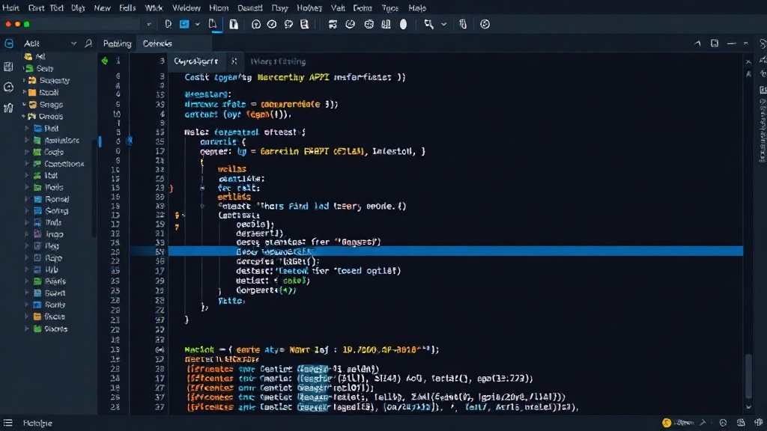Click the blue square toolbar icon
Image resolution: width=767 pixels, height=431 pixels.
(x=184, y=24)
